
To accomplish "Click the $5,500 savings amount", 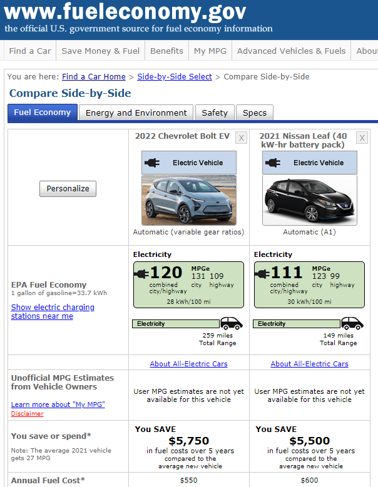I will point(309,441).
